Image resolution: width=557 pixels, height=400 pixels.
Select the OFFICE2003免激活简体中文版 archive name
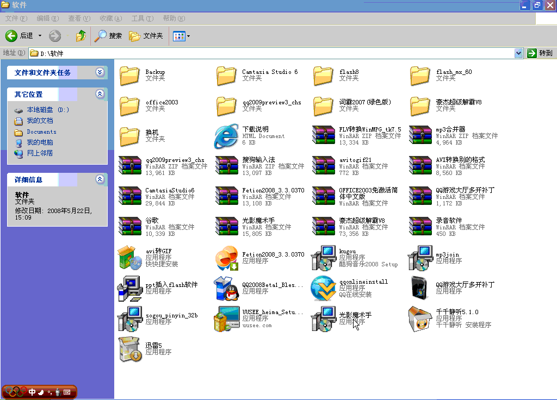pyautogui.click(x=368, y=193)
